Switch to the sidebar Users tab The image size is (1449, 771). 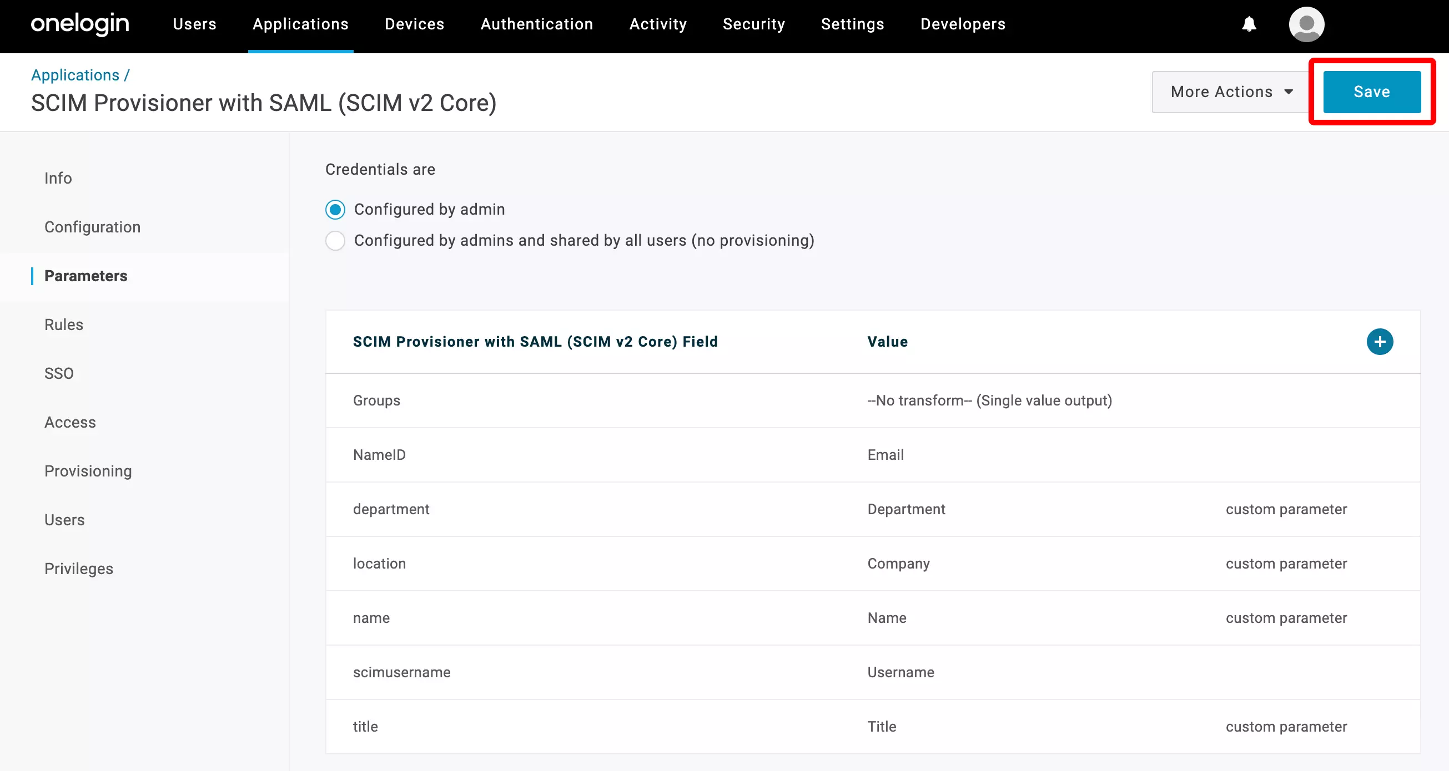click(x=64, y=520)
